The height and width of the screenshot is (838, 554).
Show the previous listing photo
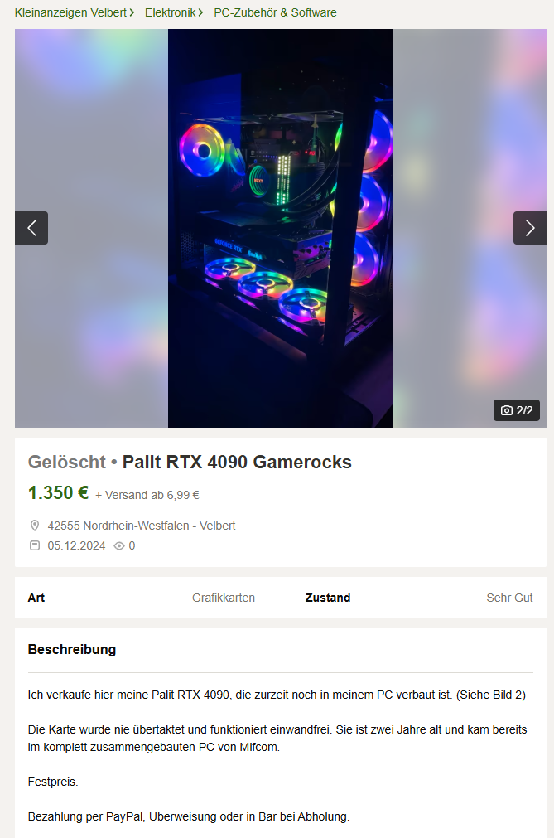tap(31, 228)
